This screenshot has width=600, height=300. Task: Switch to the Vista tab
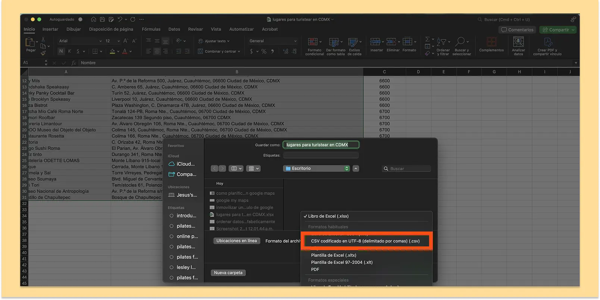click(216, 29)
